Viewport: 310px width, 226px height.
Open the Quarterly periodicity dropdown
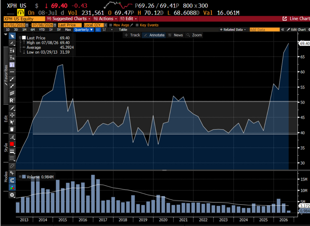(84, 30)
